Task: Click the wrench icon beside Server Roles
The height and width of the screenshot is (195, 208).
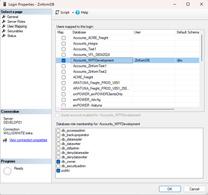Action: (x=4, y=21)
